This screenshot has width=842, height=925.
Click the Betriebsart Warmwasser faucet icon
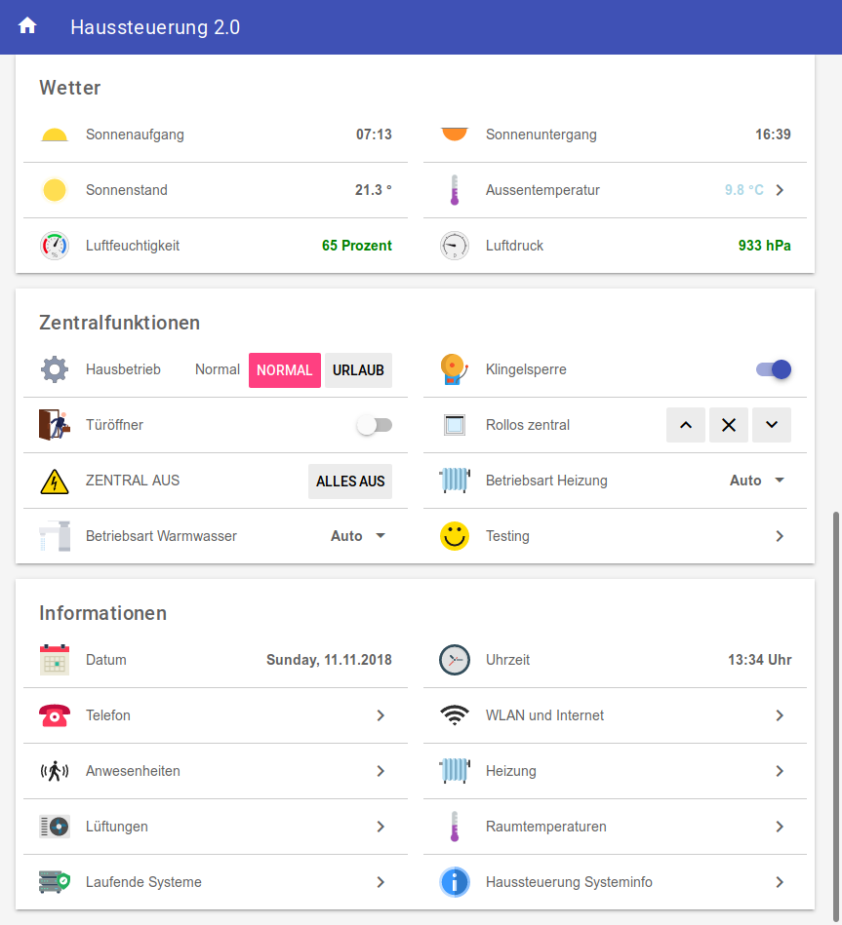point(55,536)
